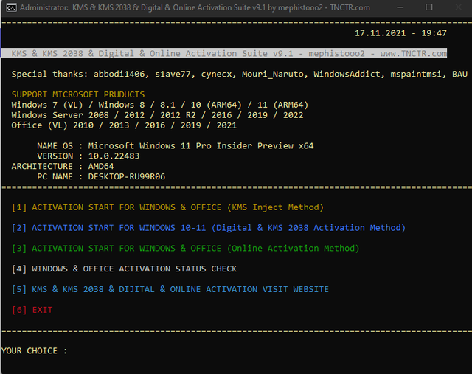This screenshot has height=374, width=472.
Task: Click the VERSION '10.0.22483' line
Action: click(x=88, y=156)
